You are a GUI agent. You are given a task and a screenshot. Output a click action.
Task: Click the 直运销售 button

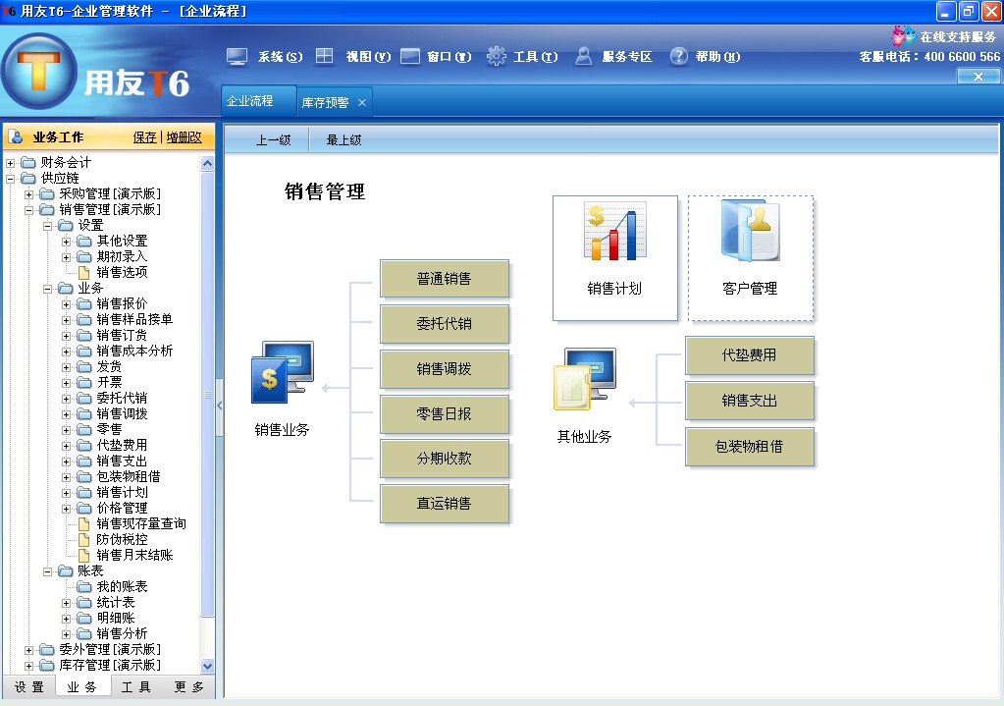tap(445, 504)
